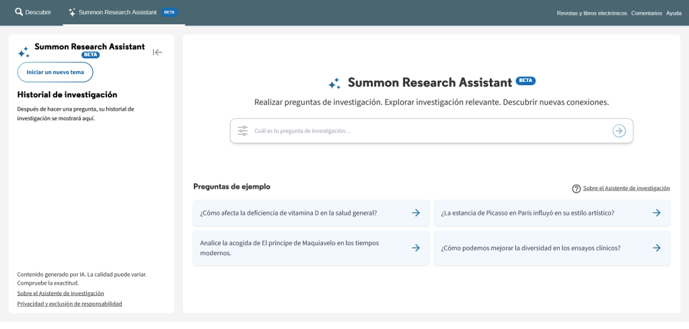Image resolution: width=689 pixels, height=329 pixels.
Task: Open sidebar Sobre el Asistente de investigación link
Action: pyautogui.click(x=61, y=293)
